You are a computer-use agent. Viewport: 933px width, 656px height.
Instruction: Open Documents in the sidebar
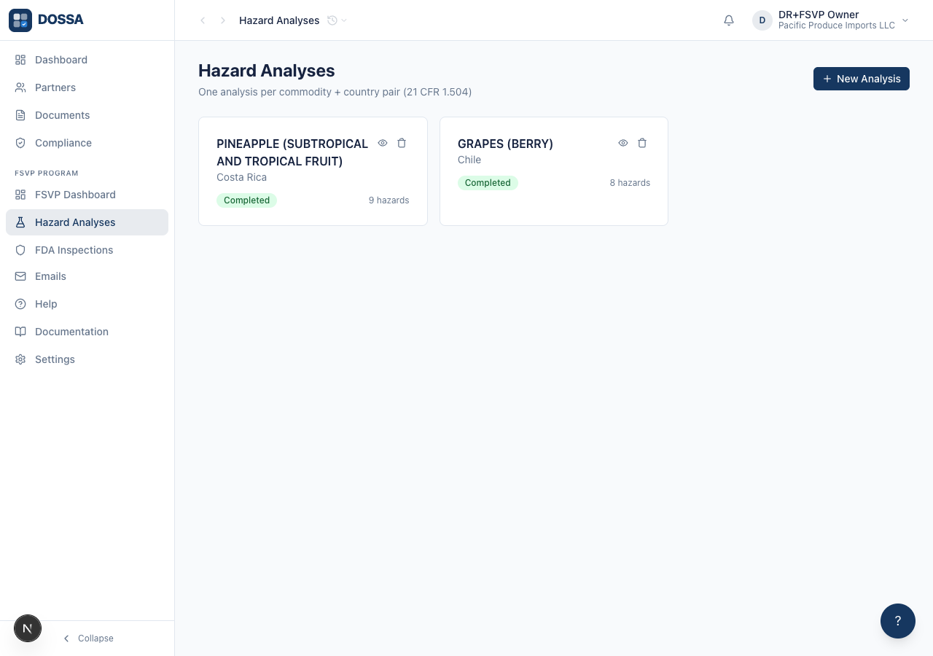(x=87, y=115)
